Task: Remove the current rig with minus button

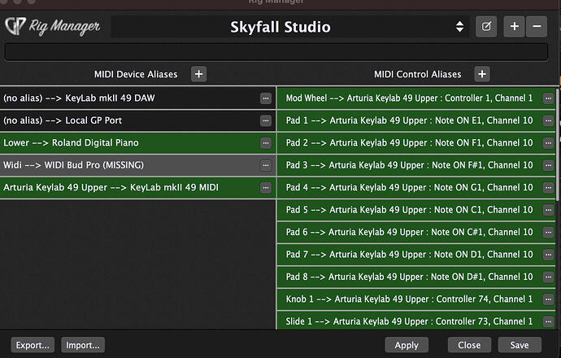Action: click(537, 27)
